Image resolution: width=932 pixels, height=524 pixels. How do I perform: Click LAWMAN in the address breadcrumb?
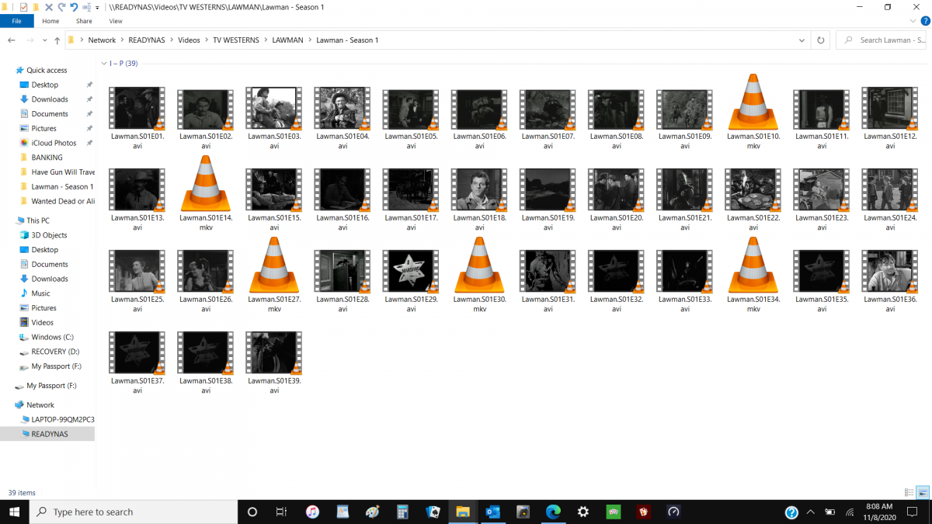click(288, 40)
